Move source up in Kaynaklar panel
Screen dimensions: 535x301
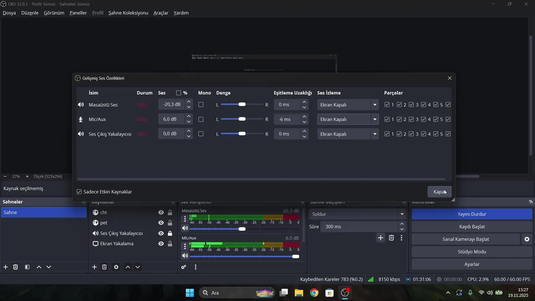coord(128,267)
